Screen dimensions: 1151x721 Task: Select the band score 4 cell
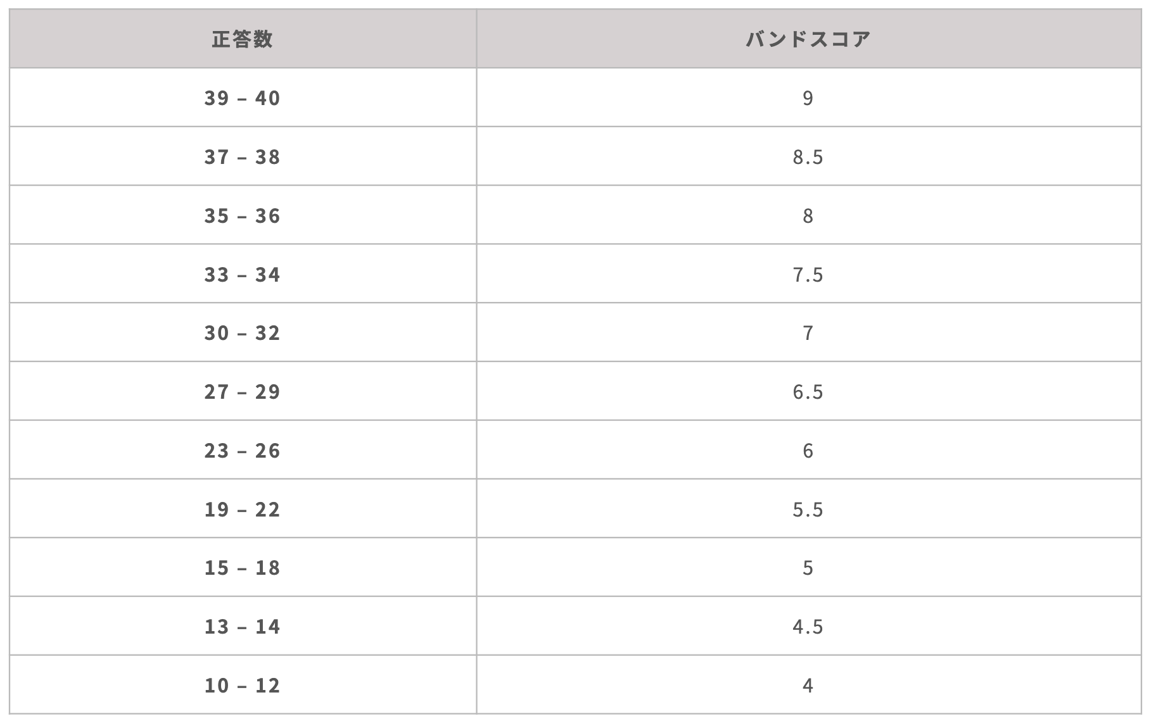[809, 685]
